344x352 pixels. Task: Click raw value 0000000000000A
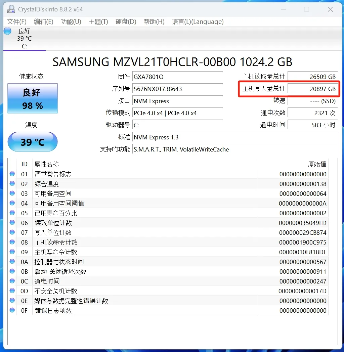point(303,204)
